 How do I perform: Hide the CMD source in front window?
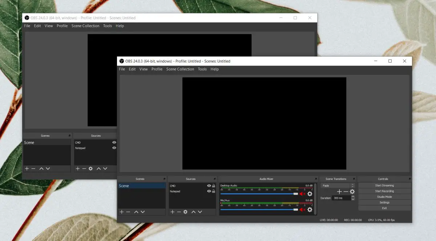[x=209, y=186]
